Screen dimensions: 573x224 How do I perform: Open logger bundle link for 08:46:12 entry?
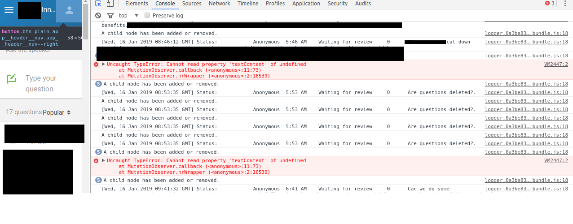click(526, 42)
